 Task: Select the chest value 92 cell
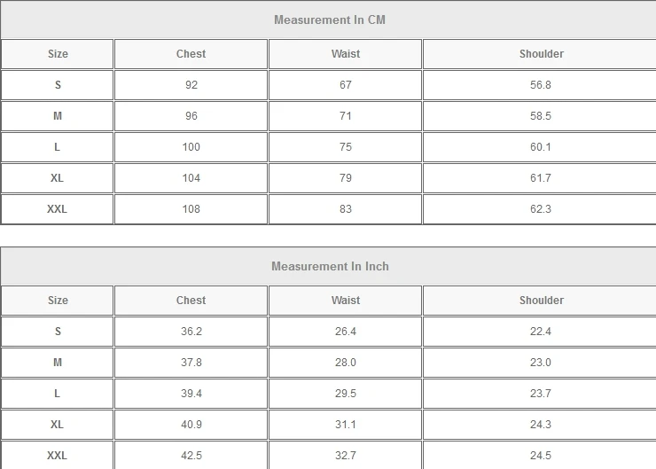(x=191, y=85)
